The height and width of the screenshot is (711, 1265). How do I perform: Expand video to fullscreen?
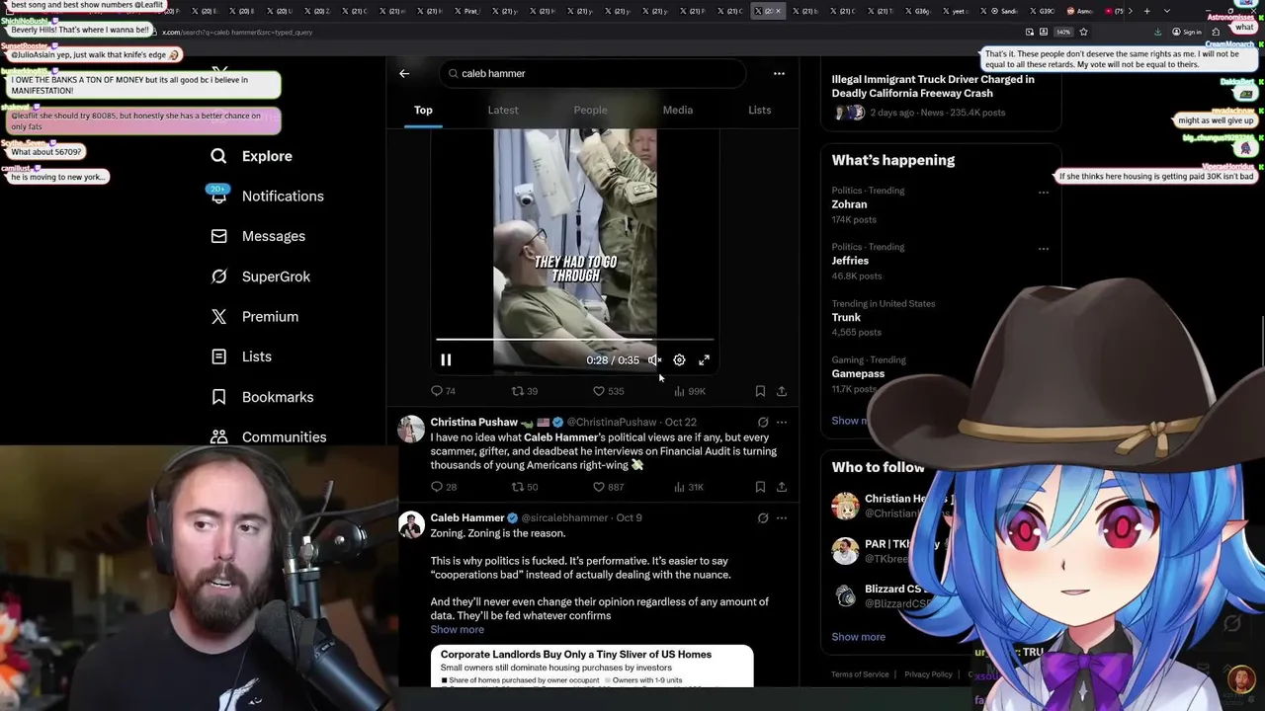[704, 360]
